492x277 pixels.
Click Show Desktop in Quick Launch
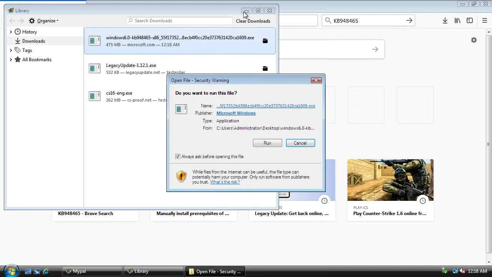coord(28,271)
